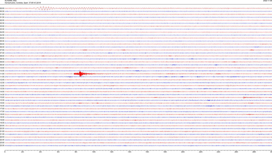272x153 pixels.
Task: Click the "28m" tick label on time axis
Action: pos(254,152)
